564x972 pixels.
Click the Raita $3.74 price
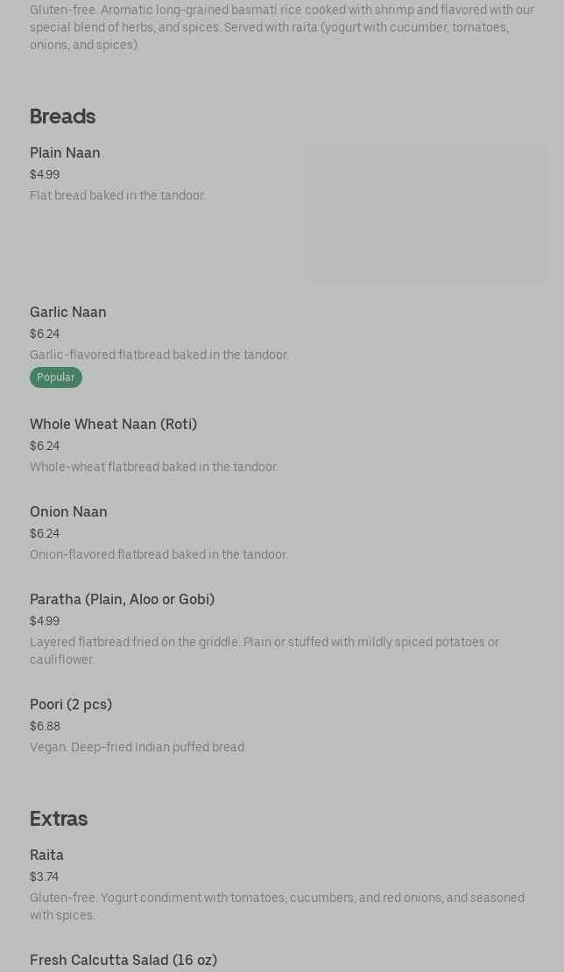tap(44, 877)
